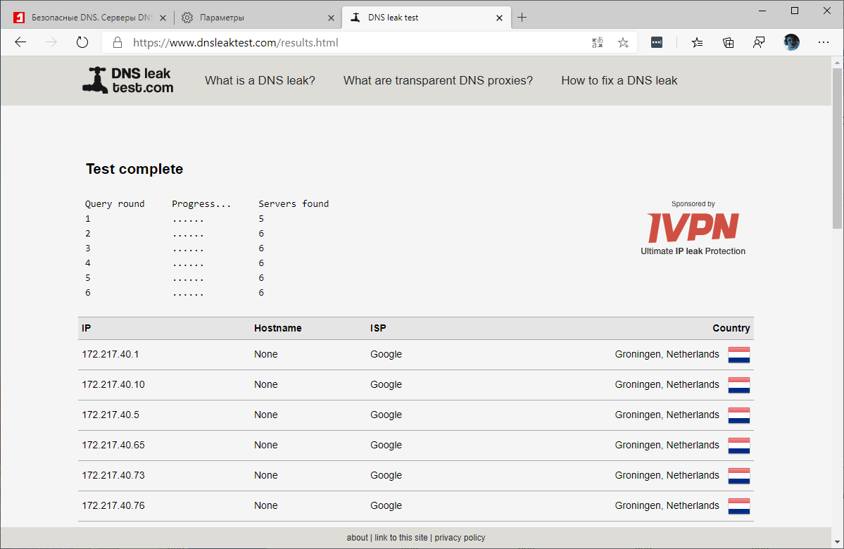844x549 pixels.
Task: Select IP 172.217.40.10 cell
Action: point(113,384)
